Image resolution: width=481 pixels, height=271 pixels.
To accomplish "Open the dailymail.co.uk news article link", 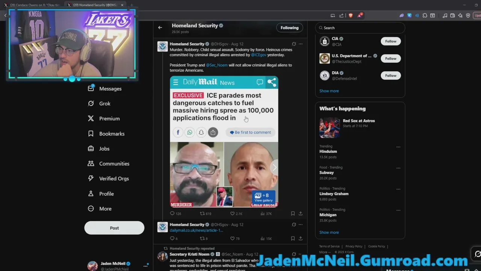I will click(196, 230).
